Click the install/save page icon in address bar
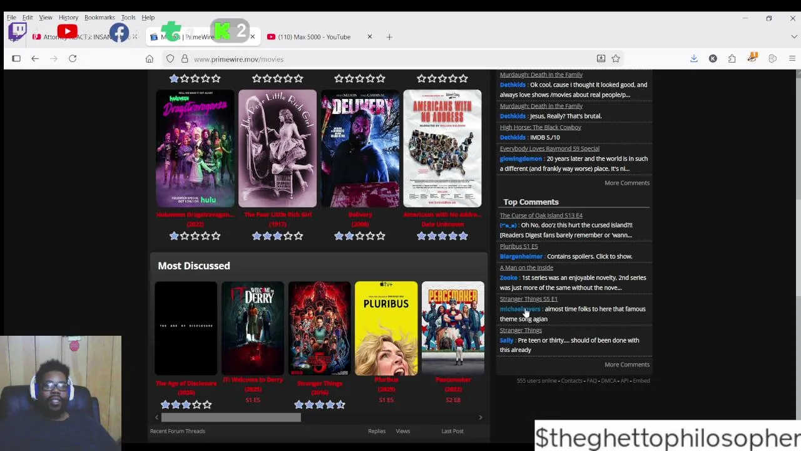This screenshot has height=451, width=801. tap(601, 58)
